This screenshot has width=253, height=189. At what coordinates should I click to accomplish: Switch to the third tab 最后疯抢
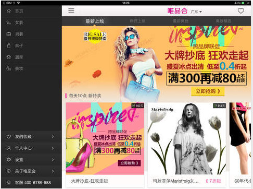coord(181,21)
